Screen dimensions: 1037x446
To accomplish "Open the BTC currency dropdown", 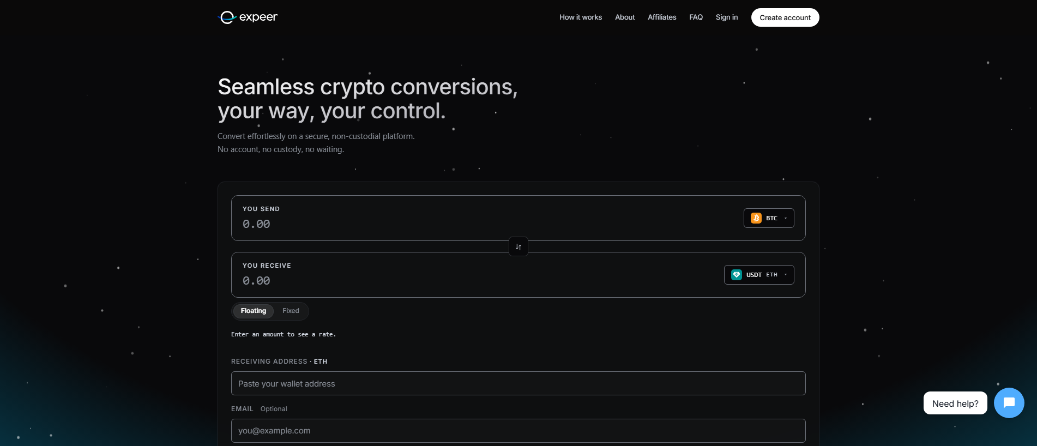I will pyautogui.click(x=769, y=218).
